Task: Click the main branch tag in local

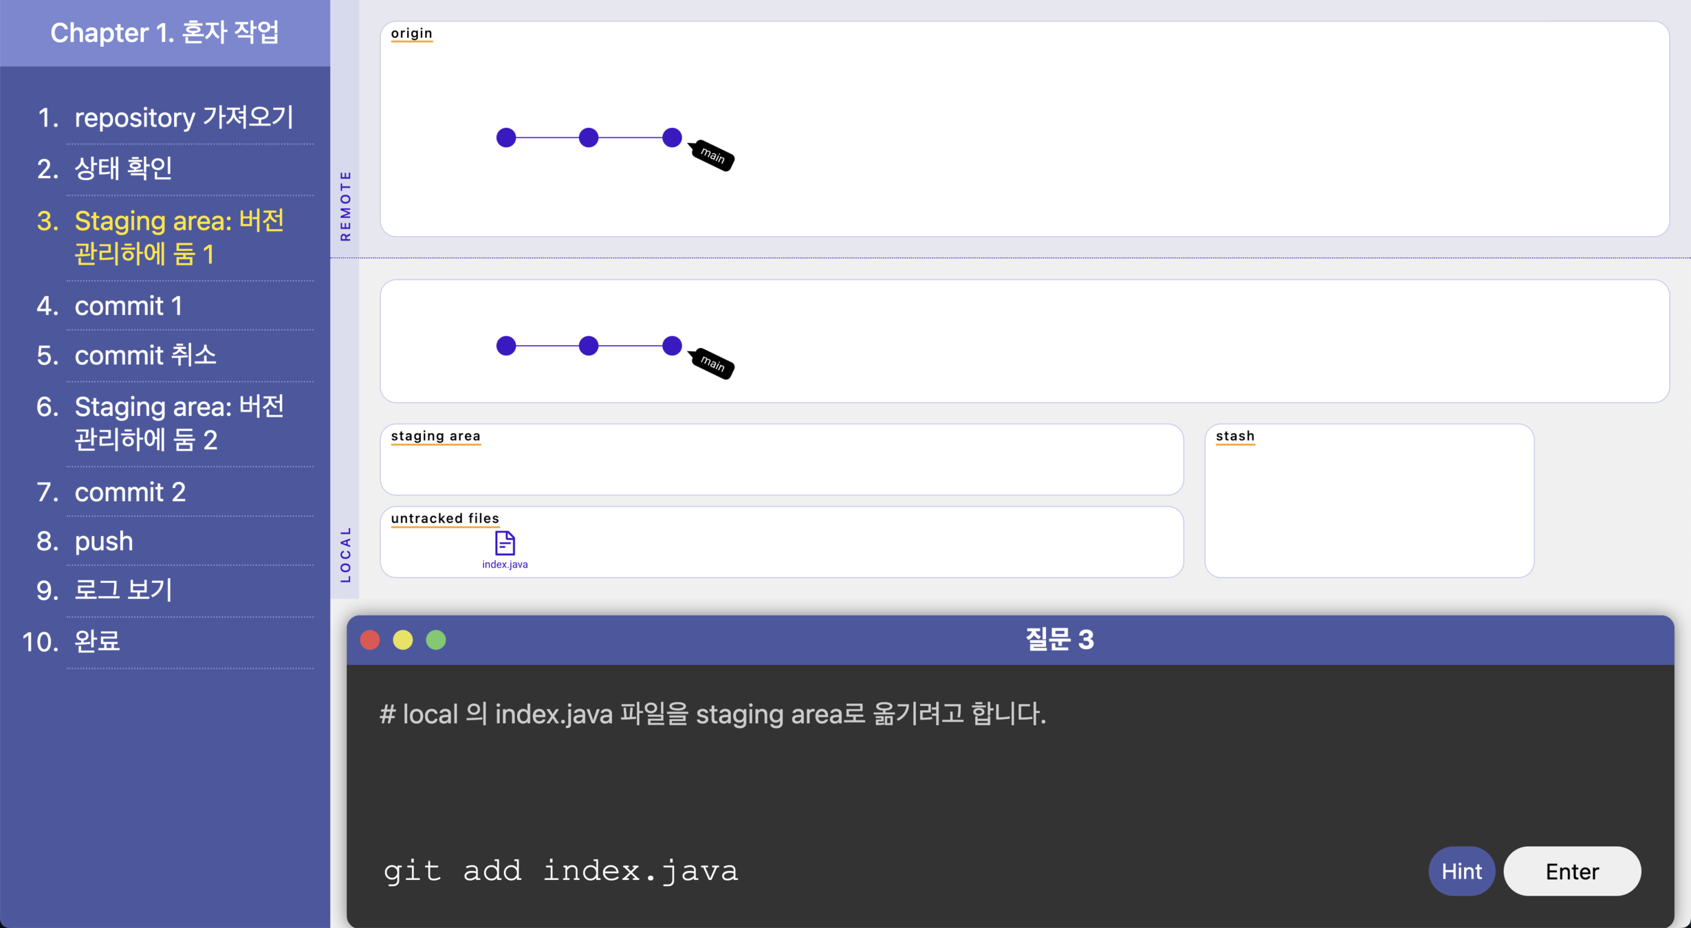Action: 713,363
